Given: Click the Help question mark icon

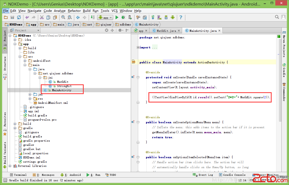Looking at the screenshot, I should click(x=181, y=17).
